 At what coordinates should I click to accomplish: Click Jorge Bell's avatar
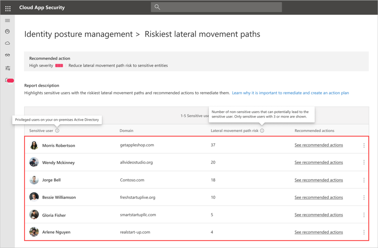pos(34,180)
